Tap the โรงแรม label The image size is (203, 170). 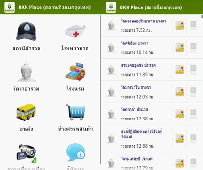click(x=75, y=89)
